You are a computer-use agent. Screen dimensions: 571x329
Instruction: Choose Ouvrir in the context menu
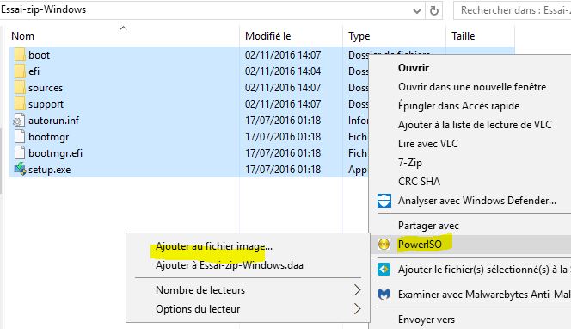pos(414,68)
